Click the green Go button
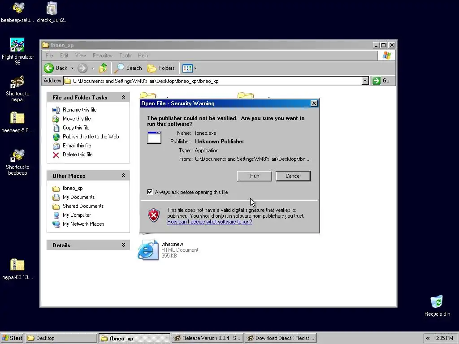The image size is (459, 344). pos(381,81)
